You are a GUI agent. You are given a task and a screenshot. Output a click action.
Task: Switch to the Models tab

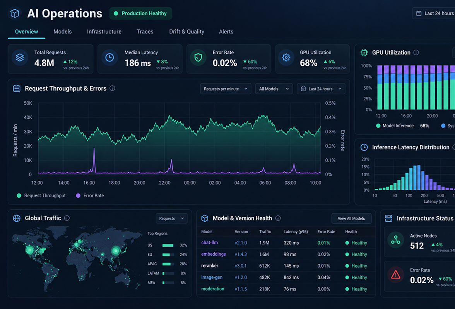pos(62,32)
